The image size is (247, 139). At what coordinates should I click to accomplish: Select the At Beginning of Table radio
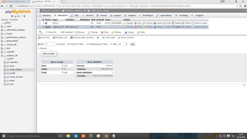[x=87, y=44]
